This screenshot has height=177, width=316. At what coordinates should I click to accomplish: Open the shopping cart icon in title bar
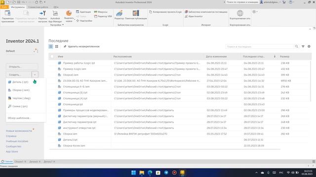click(x=284, y=2)
